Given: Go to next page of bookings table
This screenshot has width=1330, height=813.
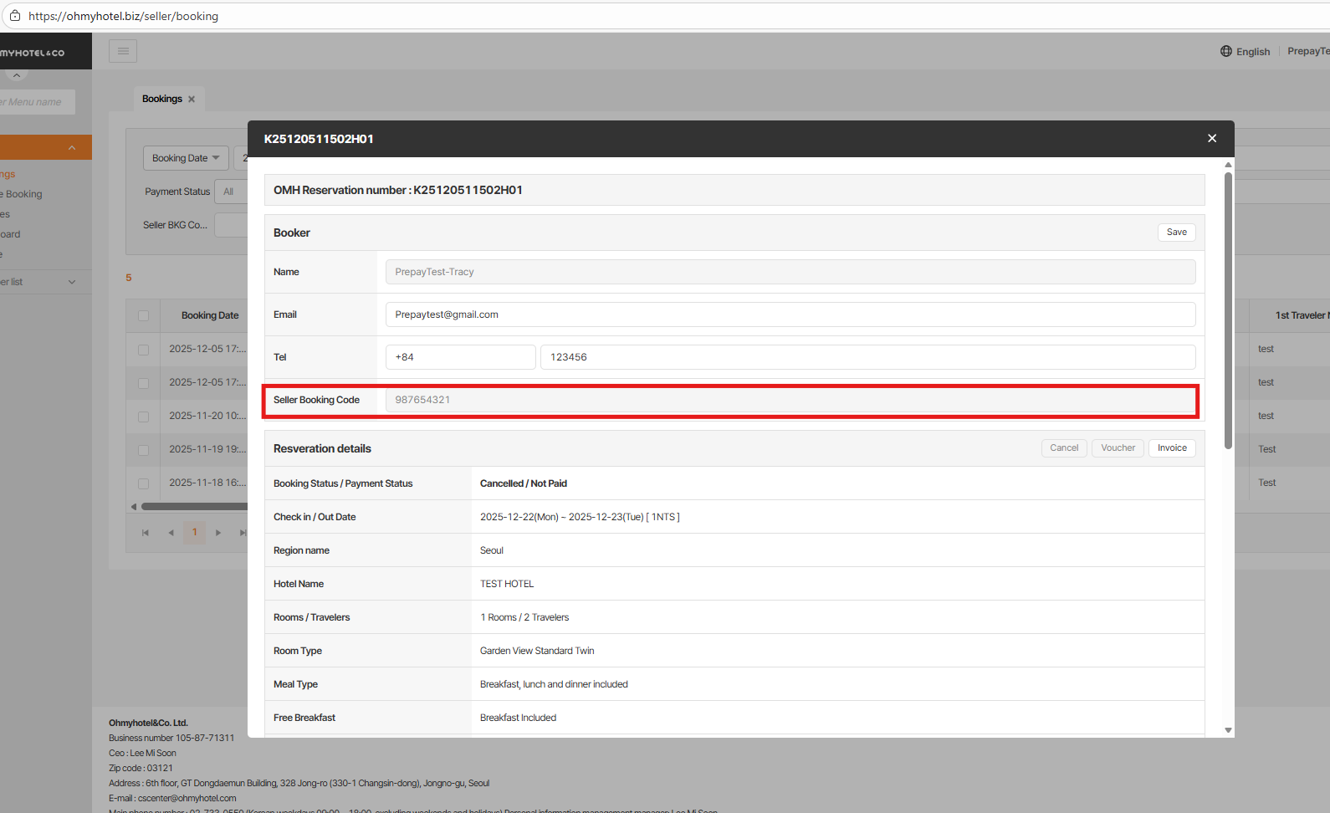Looking at the screenshot, I should pyautogui.click(x=218, y=533).
